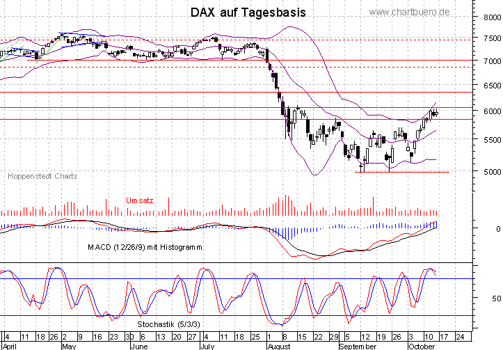Screen dimensions: 503x350
Task: Select the April month label
Action: click(x=9, y=347)
